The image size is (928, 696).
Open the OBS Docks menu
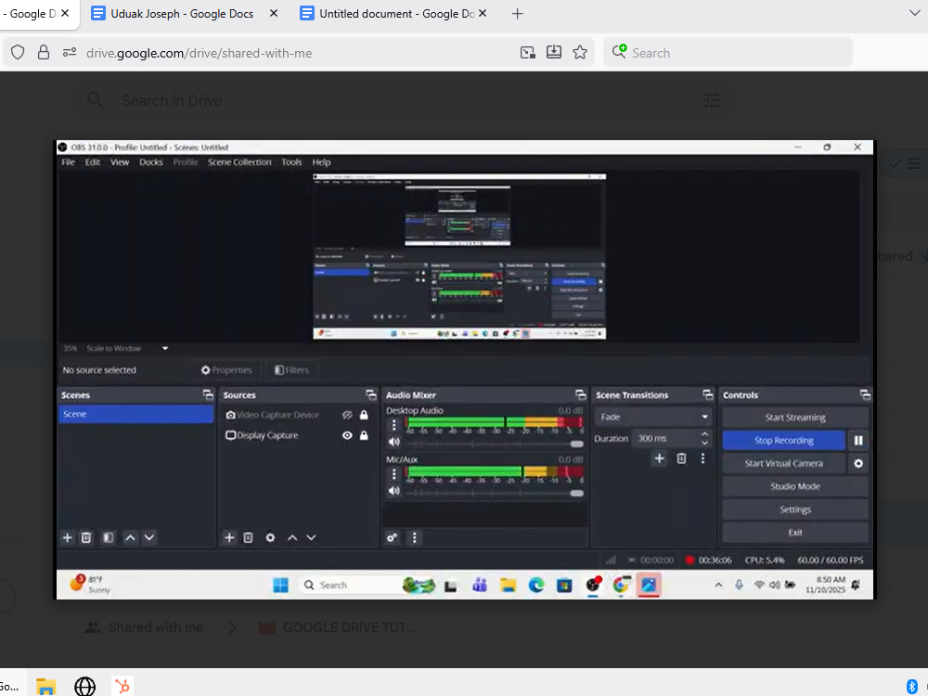151,162
